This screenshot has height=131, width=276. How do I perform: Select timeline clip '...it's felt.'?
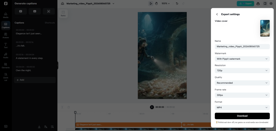(x=196, y=125)
